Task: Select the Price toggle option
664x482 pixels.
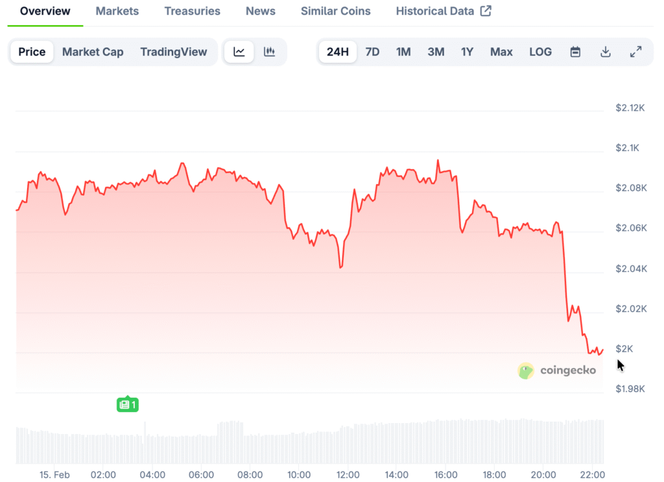Action: 32,52
